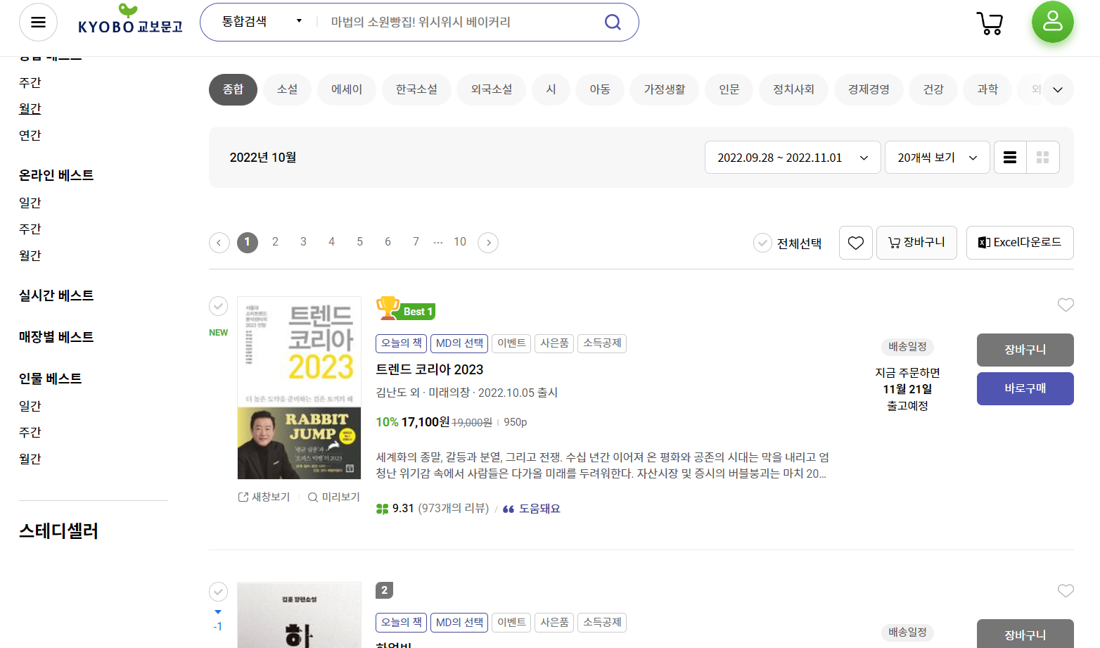Open 온라인 베스트 sidebar heading

point(56,175)
